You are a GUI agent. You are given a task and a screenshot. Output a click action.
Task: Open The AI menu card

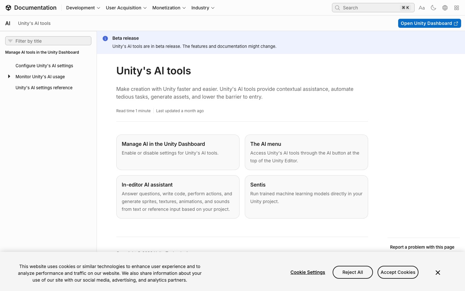[306, 152]
